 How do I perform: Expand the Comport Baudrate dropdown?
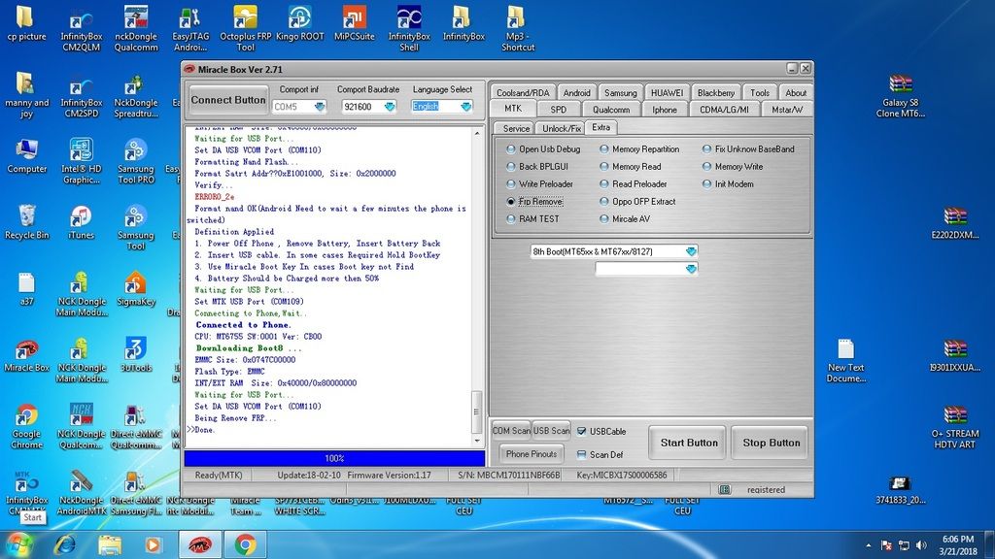point(389,107)
